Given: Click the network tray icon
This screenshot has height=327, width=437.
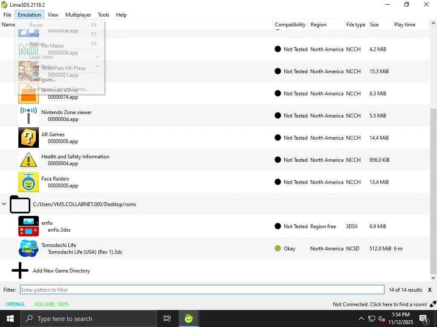Looking at the screenshot, I should 372,318.
